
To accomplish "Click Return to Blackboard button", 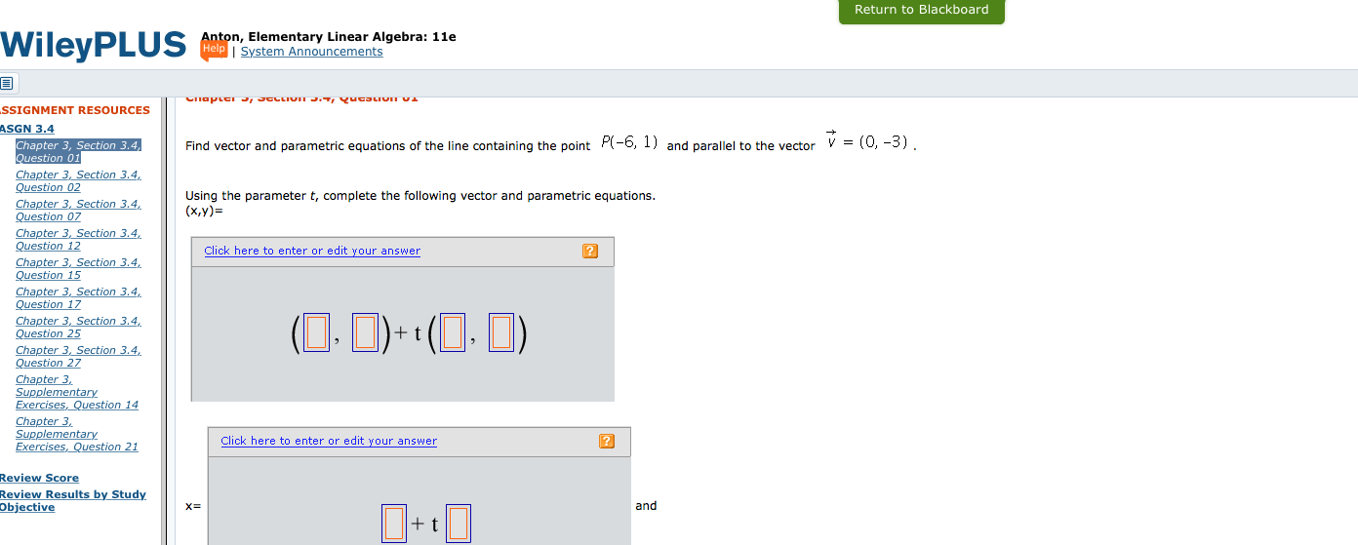I will pyautogui.click(x=921, y=11).
